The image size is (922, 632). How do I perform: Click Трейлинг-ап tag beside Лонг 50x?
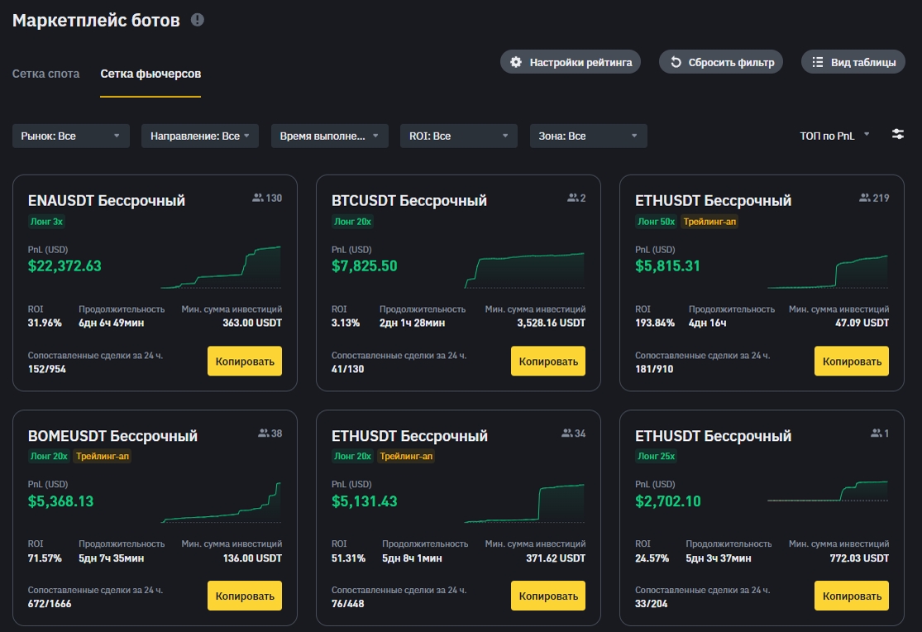click(709, 222)
